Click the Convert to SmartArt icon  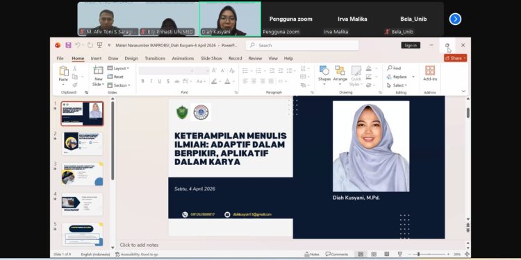303,85
